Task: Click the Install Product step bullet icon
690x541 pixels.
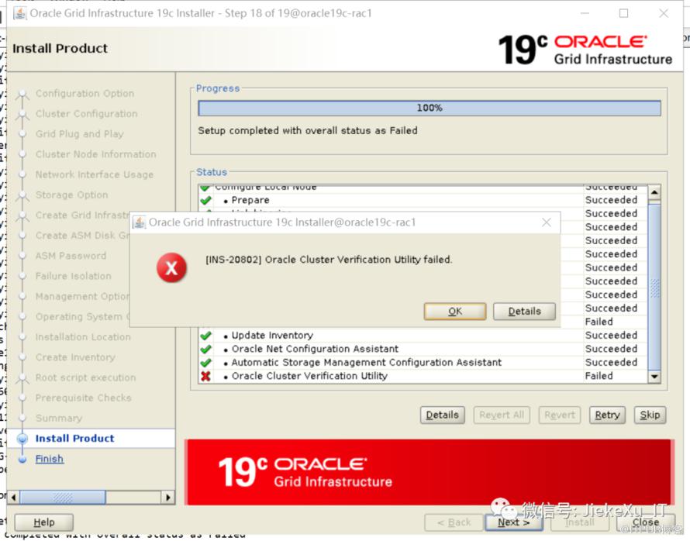Action: (22, 439)
